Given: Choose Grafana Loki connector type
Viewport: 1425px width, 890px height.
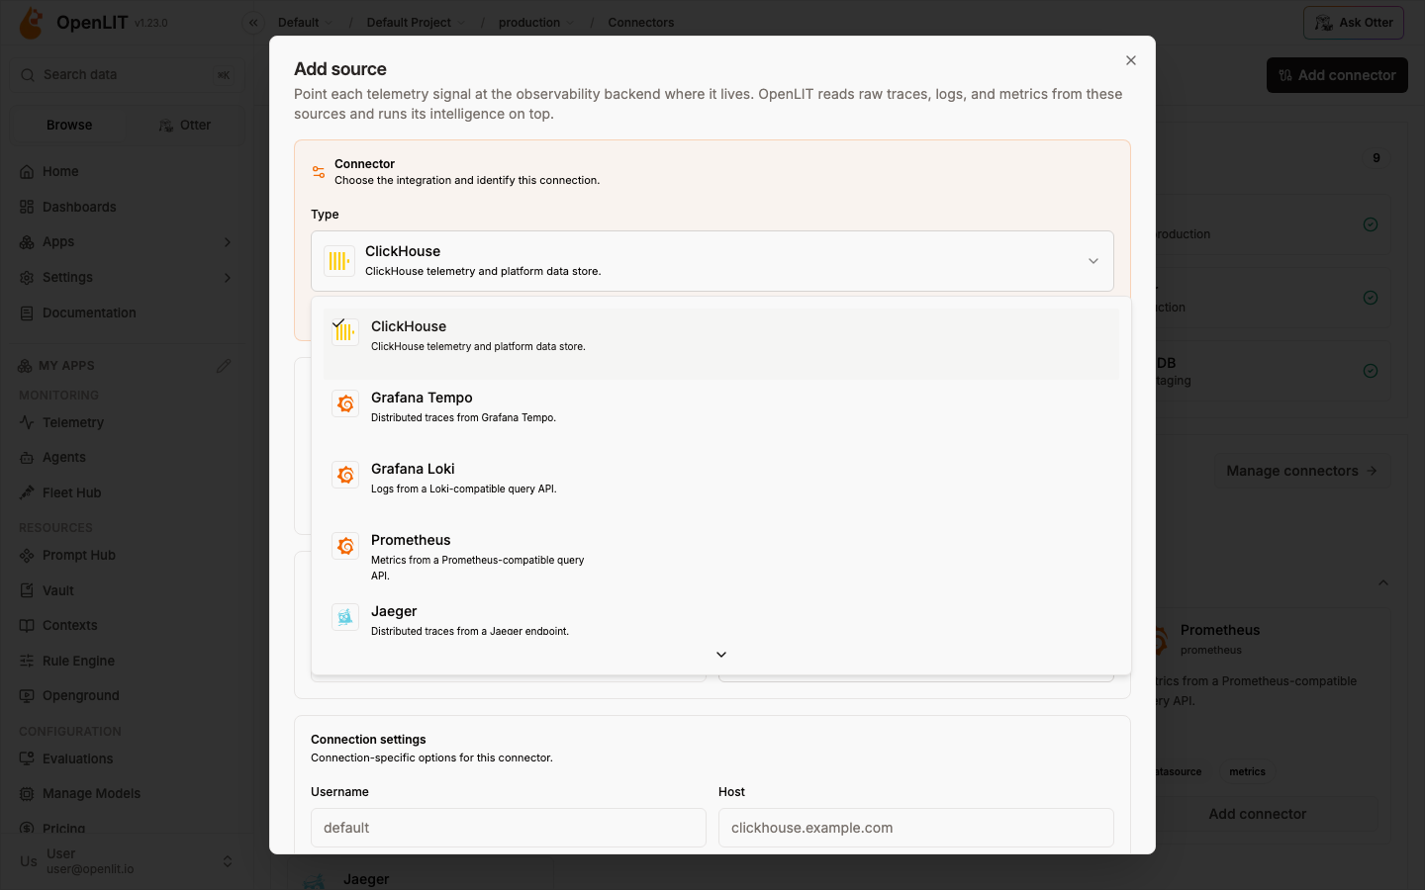Looking at the screenshot, I should pos(720,487).
